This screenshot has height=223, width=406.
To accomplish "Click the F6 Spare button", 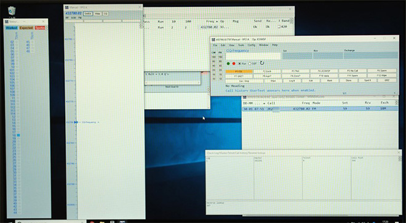I will coord(381,70).
